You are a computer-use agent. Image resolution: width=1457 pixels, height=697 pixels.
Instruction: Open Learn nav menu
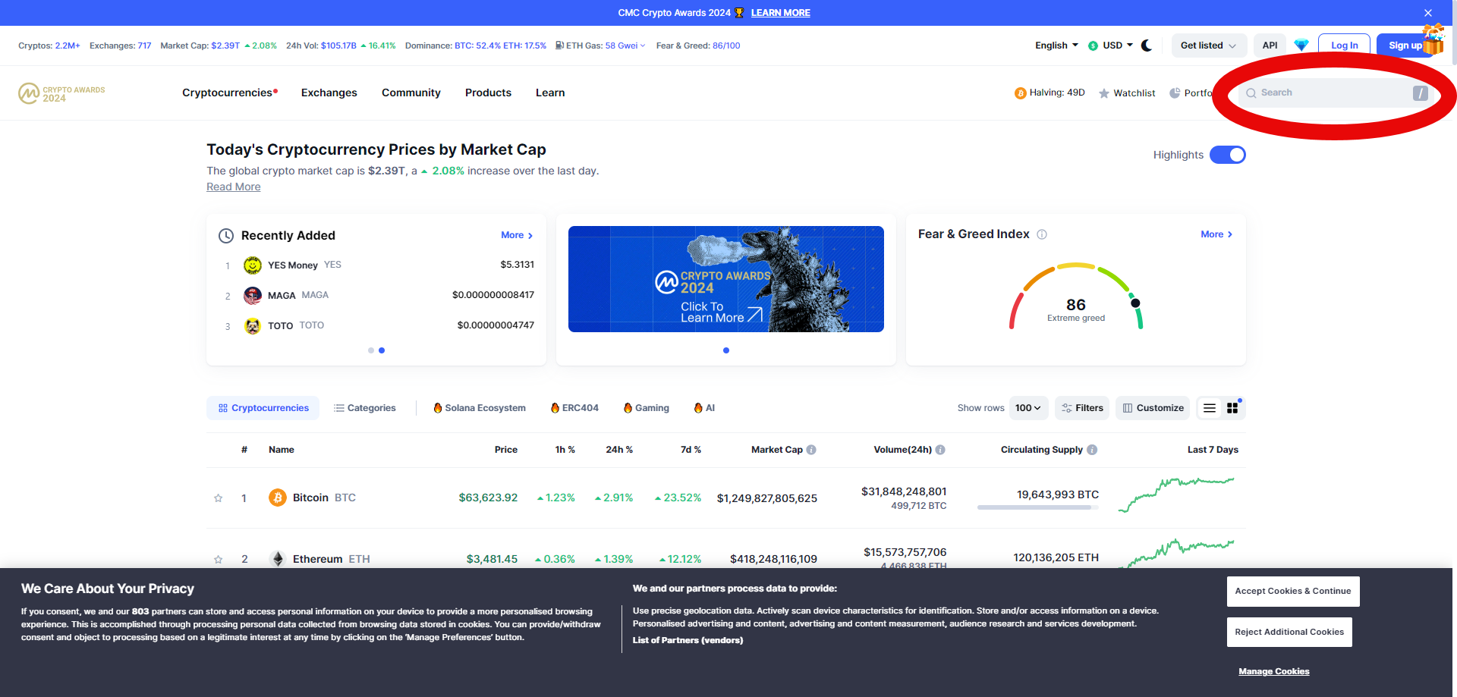[550, 93]
